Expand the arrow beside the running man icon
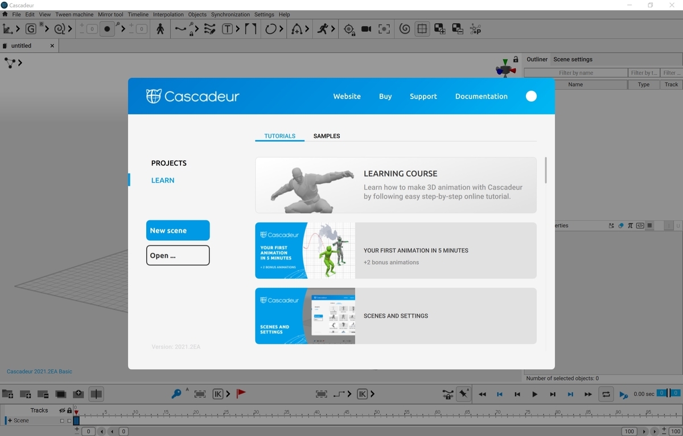Screen dimensions: 683x436 333,29
